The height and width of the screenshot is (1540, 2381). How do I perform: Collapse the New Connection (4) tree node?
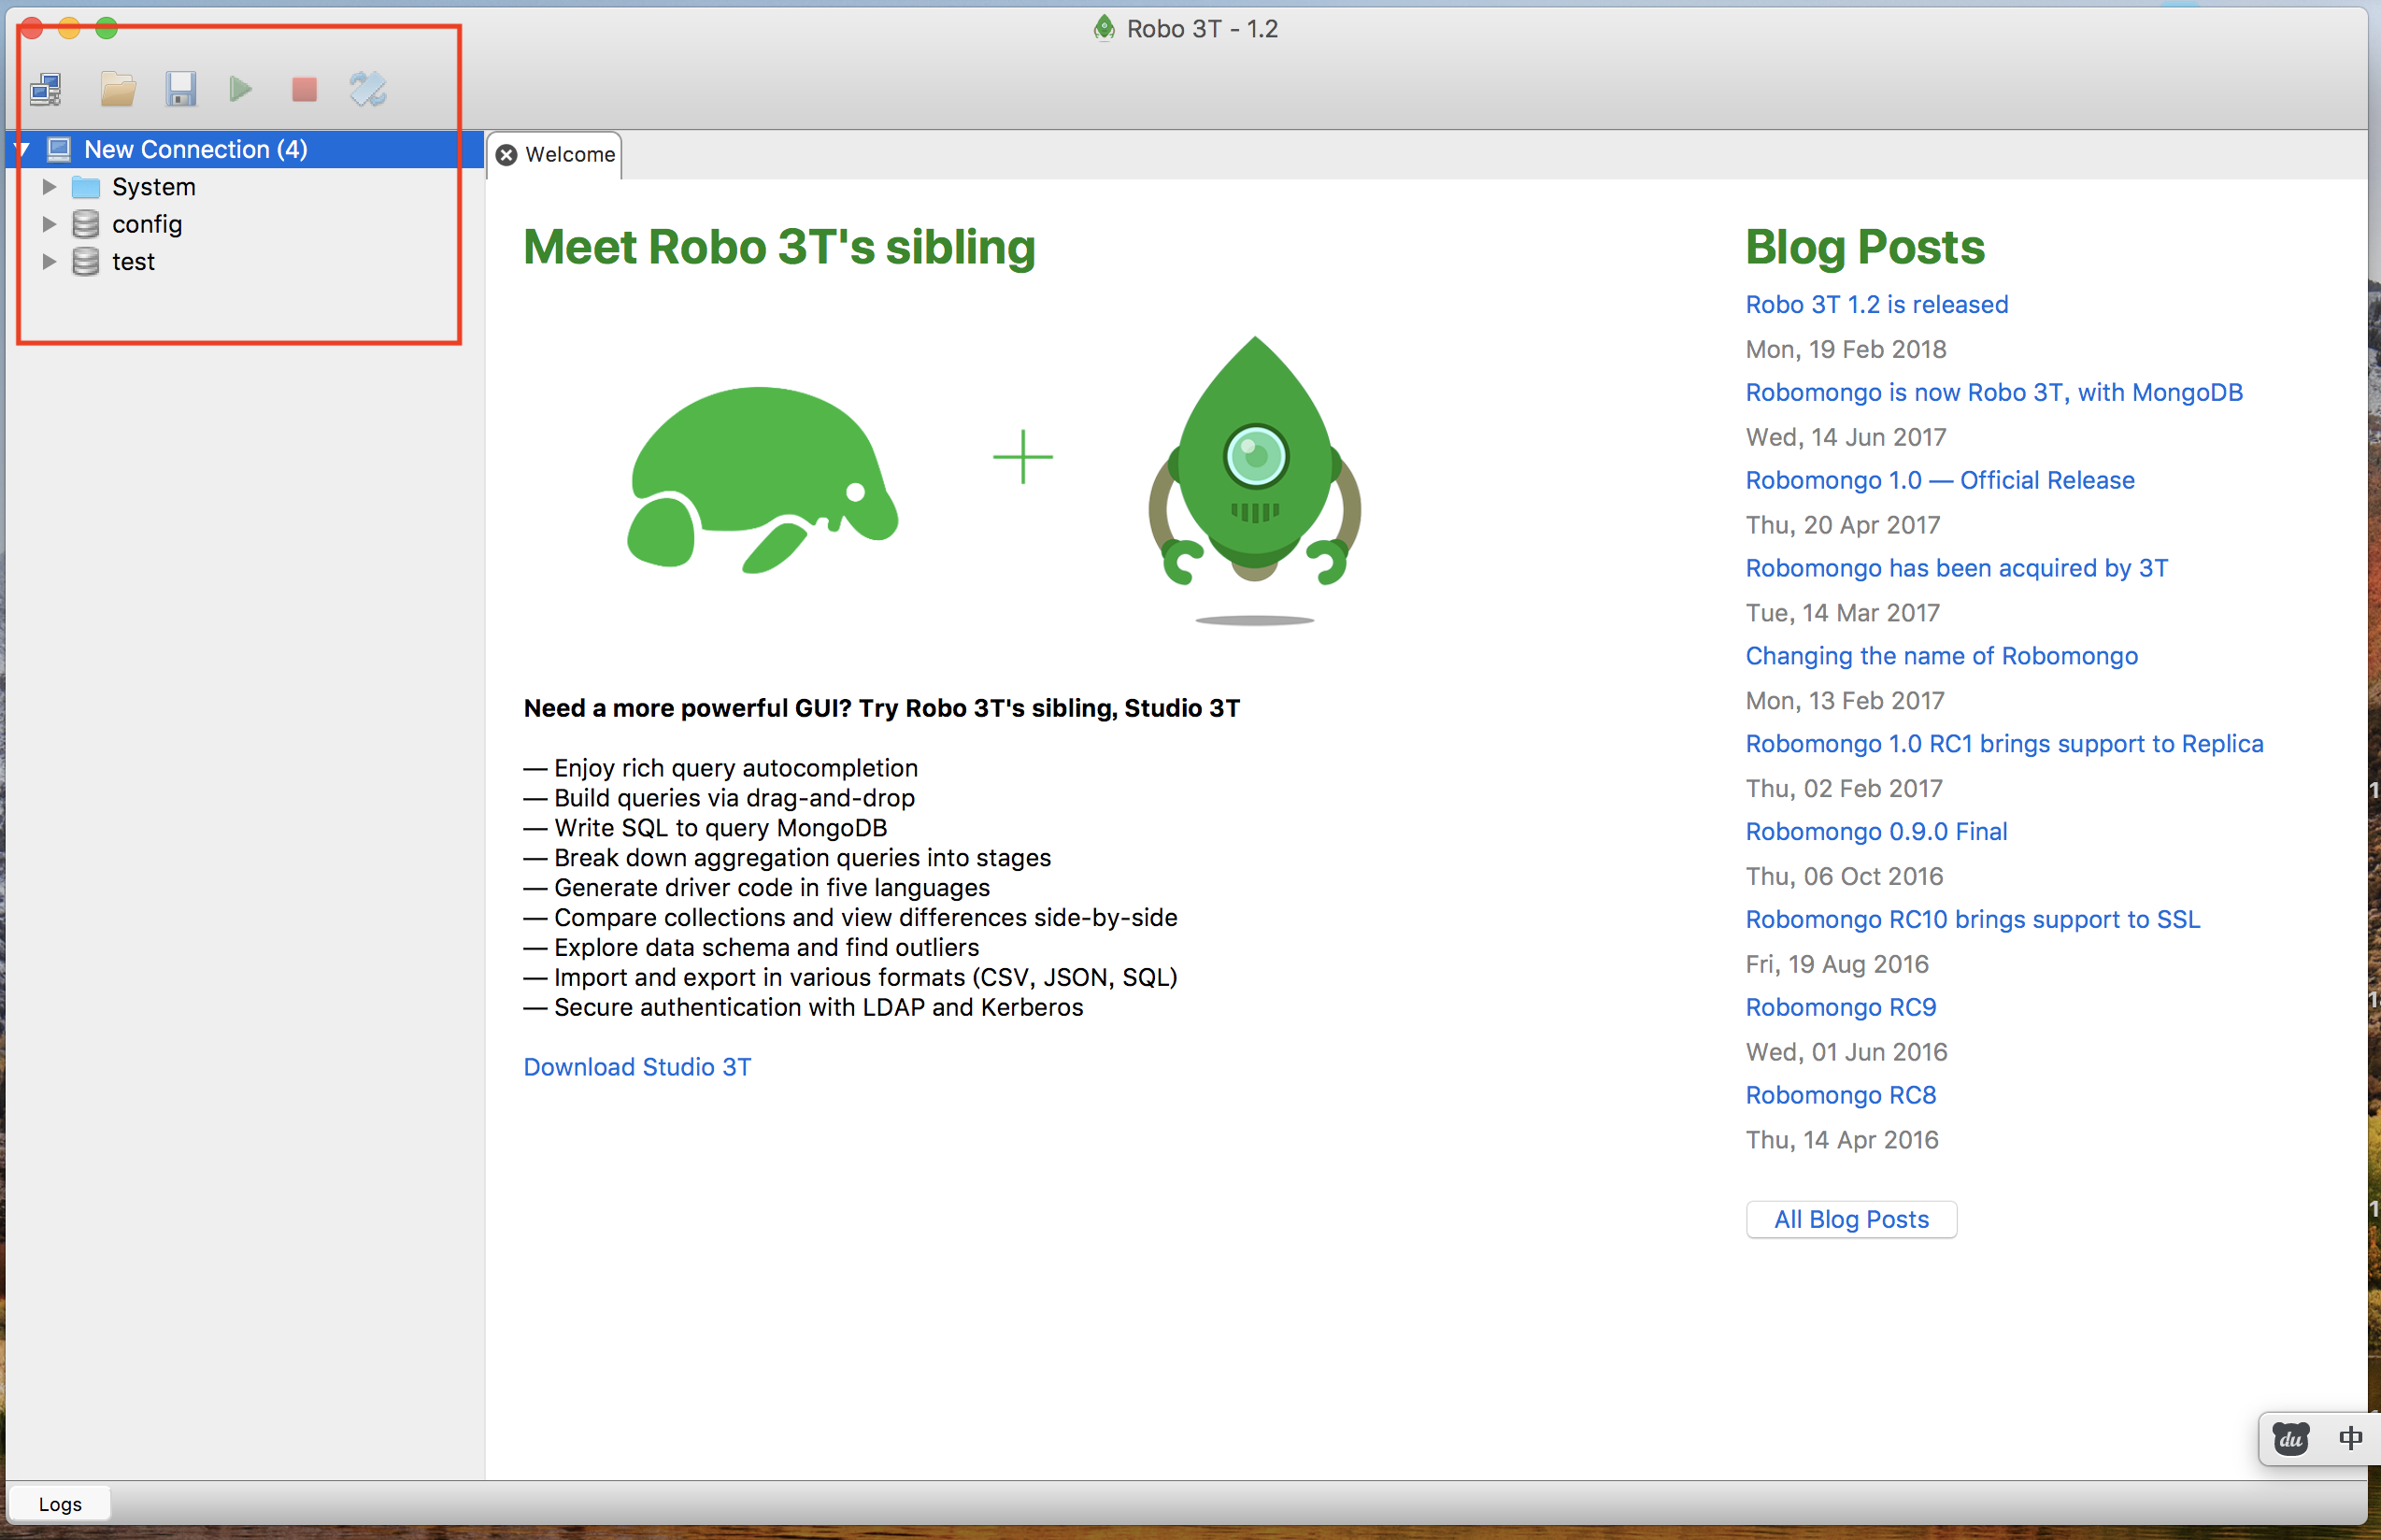23,150
